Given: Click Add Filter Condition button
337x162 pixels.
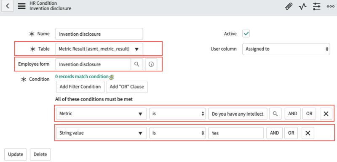Looking at the screenshot, I should (x=80, y=87).
